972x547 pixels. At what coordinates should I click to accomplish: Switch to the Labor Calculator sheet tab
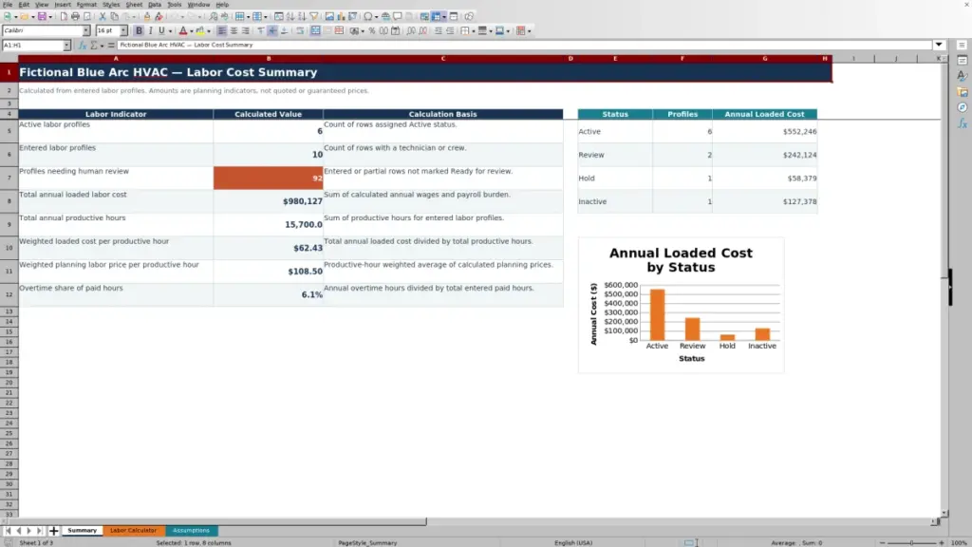tap(133, 531)
